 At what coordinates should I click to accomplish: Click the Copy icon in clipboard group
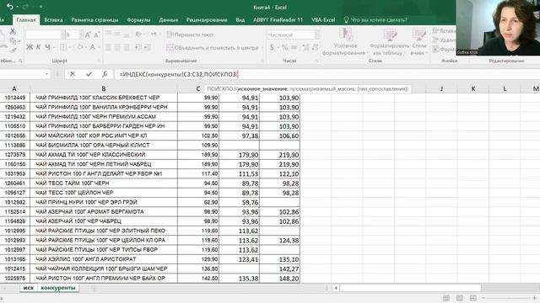pyautogui.click(x=13, y=41)
